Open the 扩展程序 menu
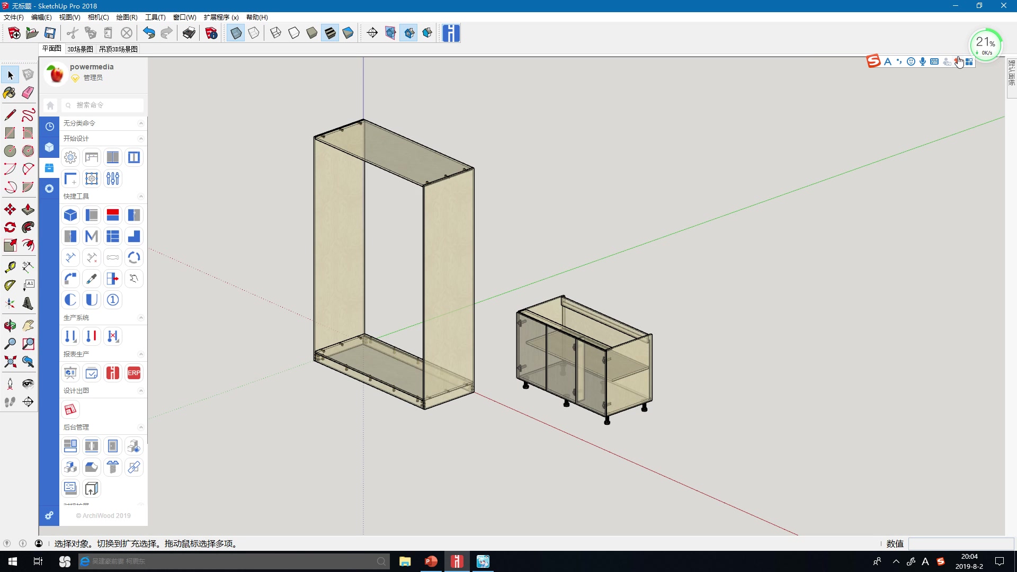 pyautogui.click(x=221, y=17)
